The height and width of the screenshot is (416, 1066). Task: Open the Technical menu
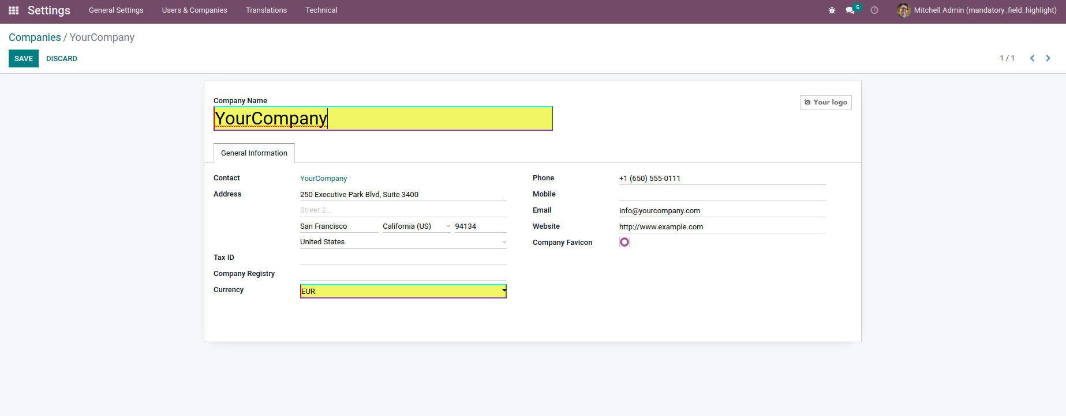pyautogui.click(x=321, y=10)
